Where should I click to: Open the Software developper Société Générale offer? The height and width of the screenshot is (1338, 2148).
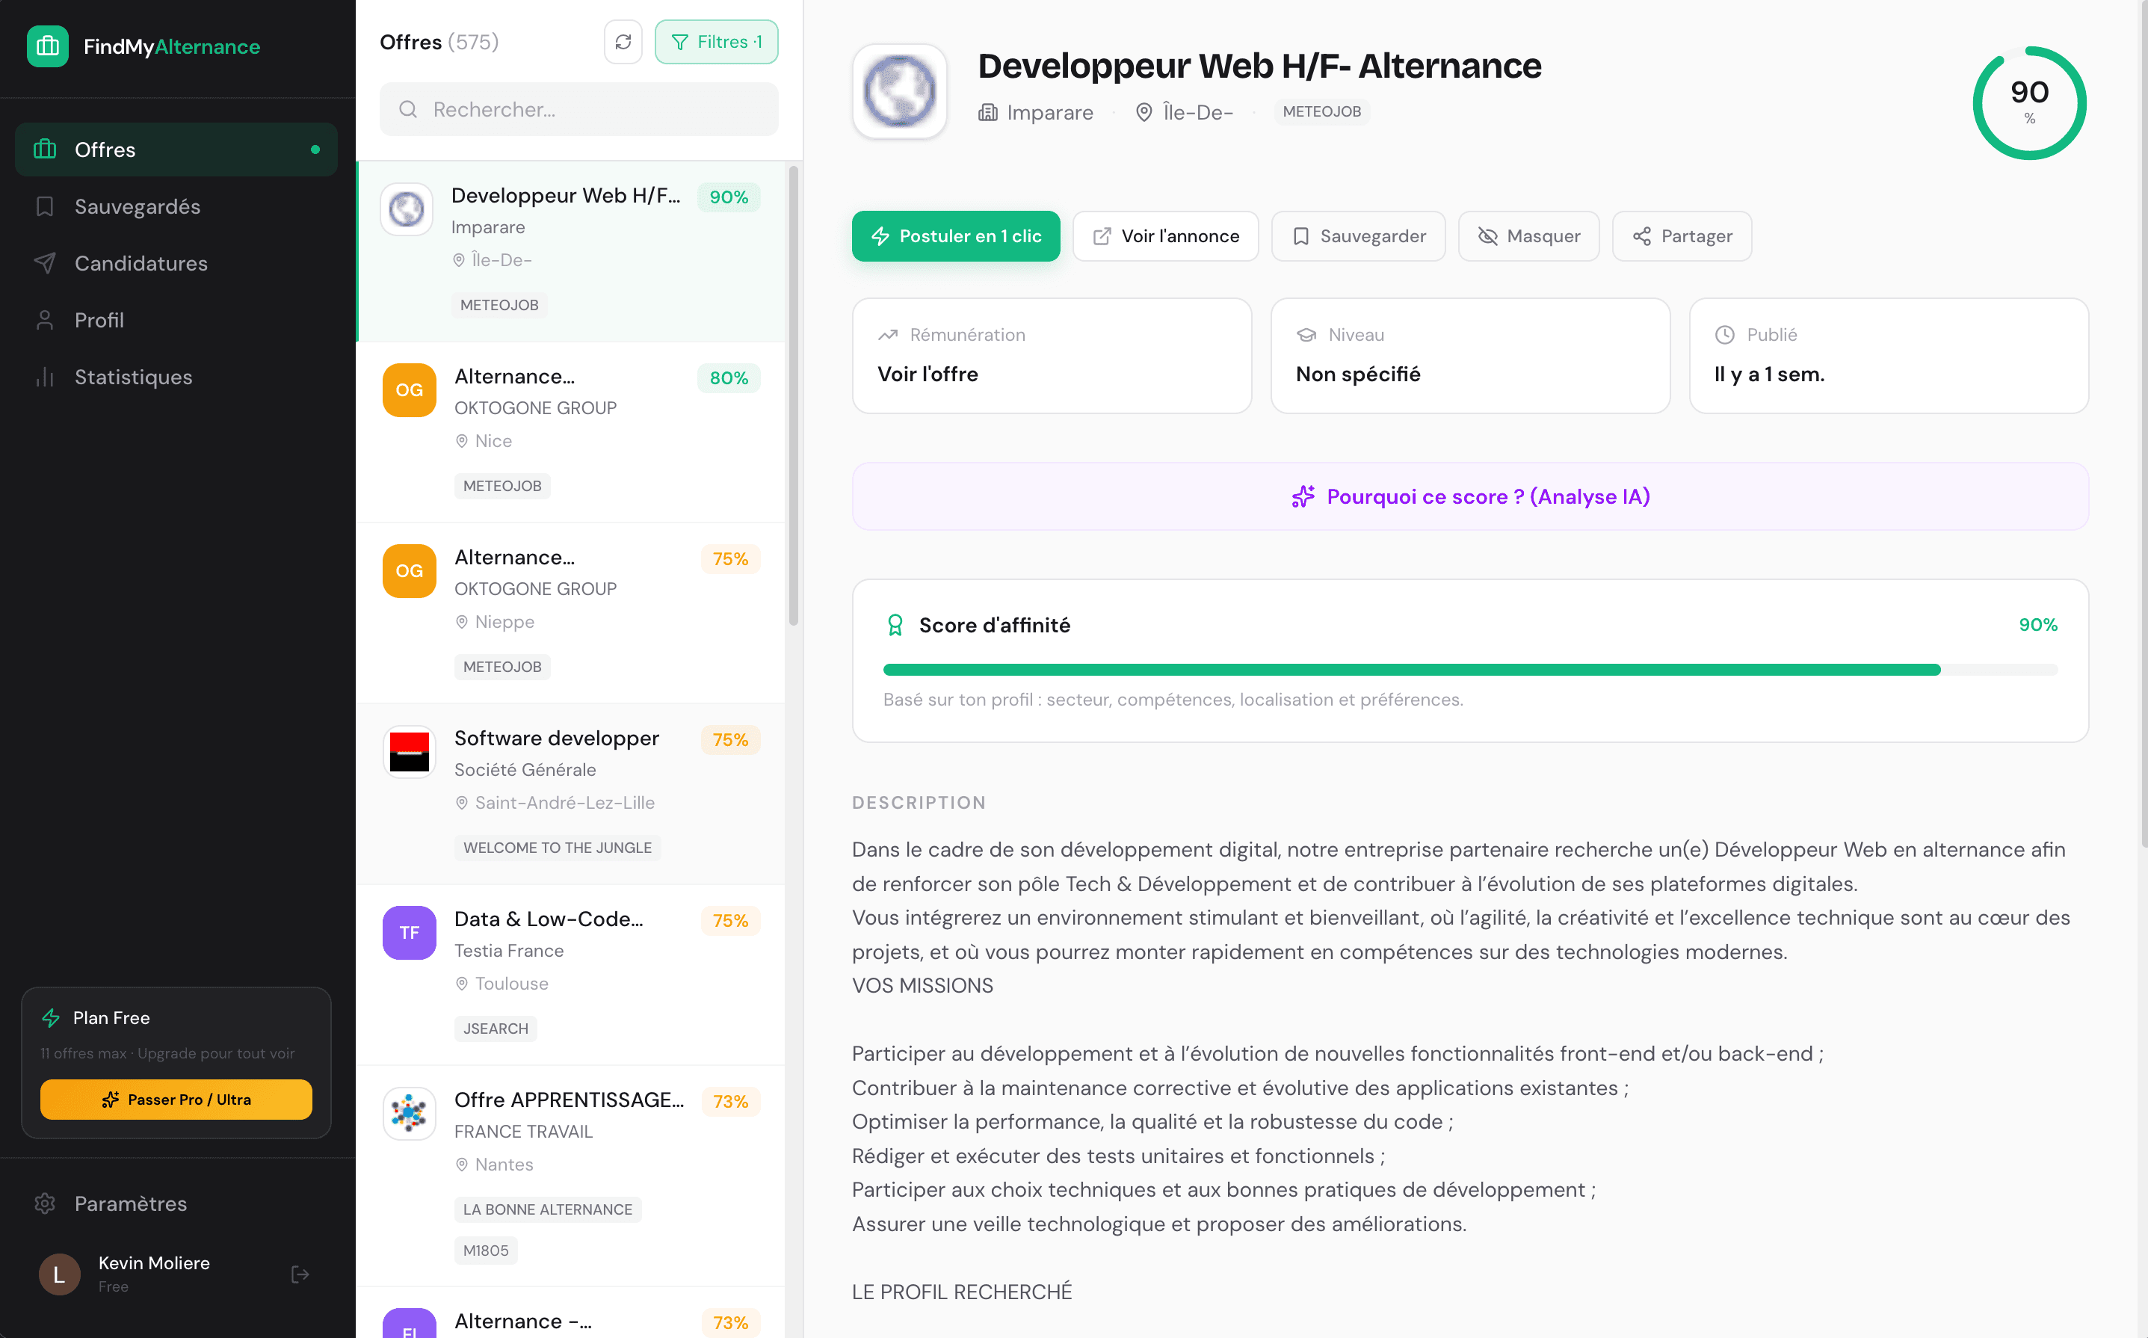(570, 795)
